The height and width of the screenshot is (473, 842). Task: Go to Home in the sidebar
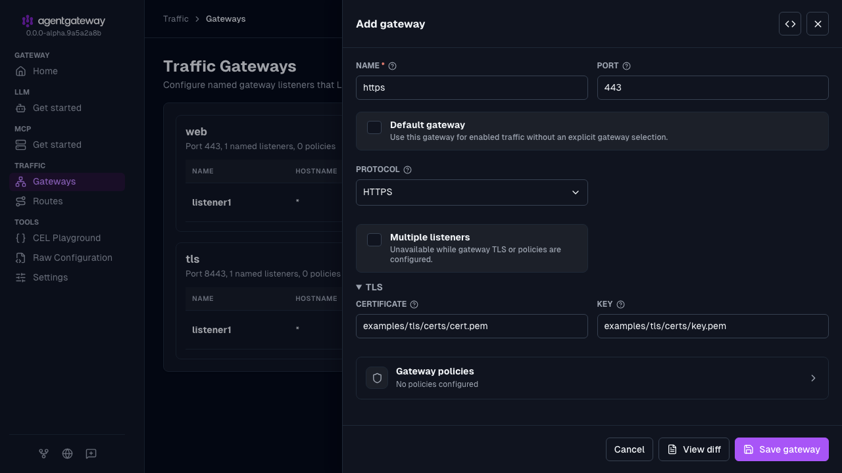[x=67, y=71]
